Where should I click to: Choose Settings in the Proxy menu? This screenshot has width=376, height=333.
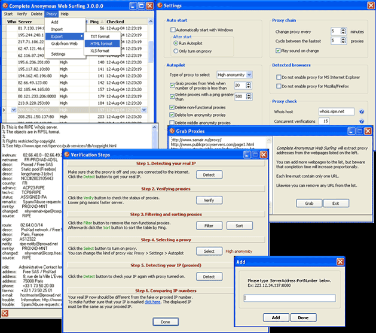coord(58,54)
